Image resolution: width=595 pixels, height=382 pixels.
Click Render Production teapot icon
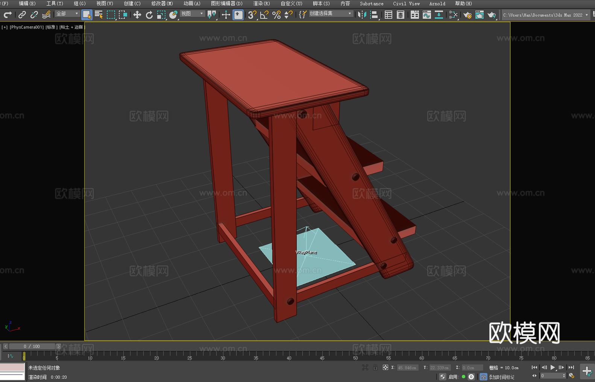coord(492,15)
